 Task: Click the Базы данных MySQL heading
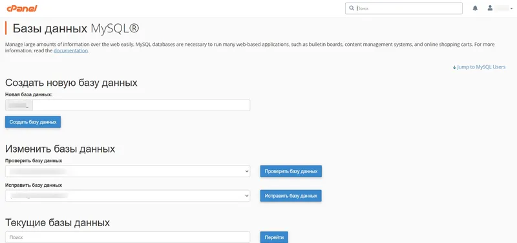(x=76, y=28)
